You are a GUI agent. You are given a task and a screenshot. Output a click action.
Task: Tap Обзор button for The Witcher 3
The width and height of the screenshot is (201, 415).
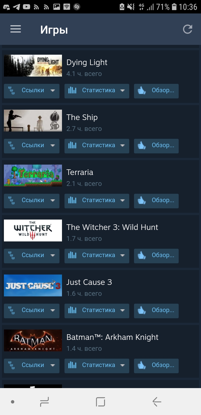pyautogui.click(x=156, y=256)
